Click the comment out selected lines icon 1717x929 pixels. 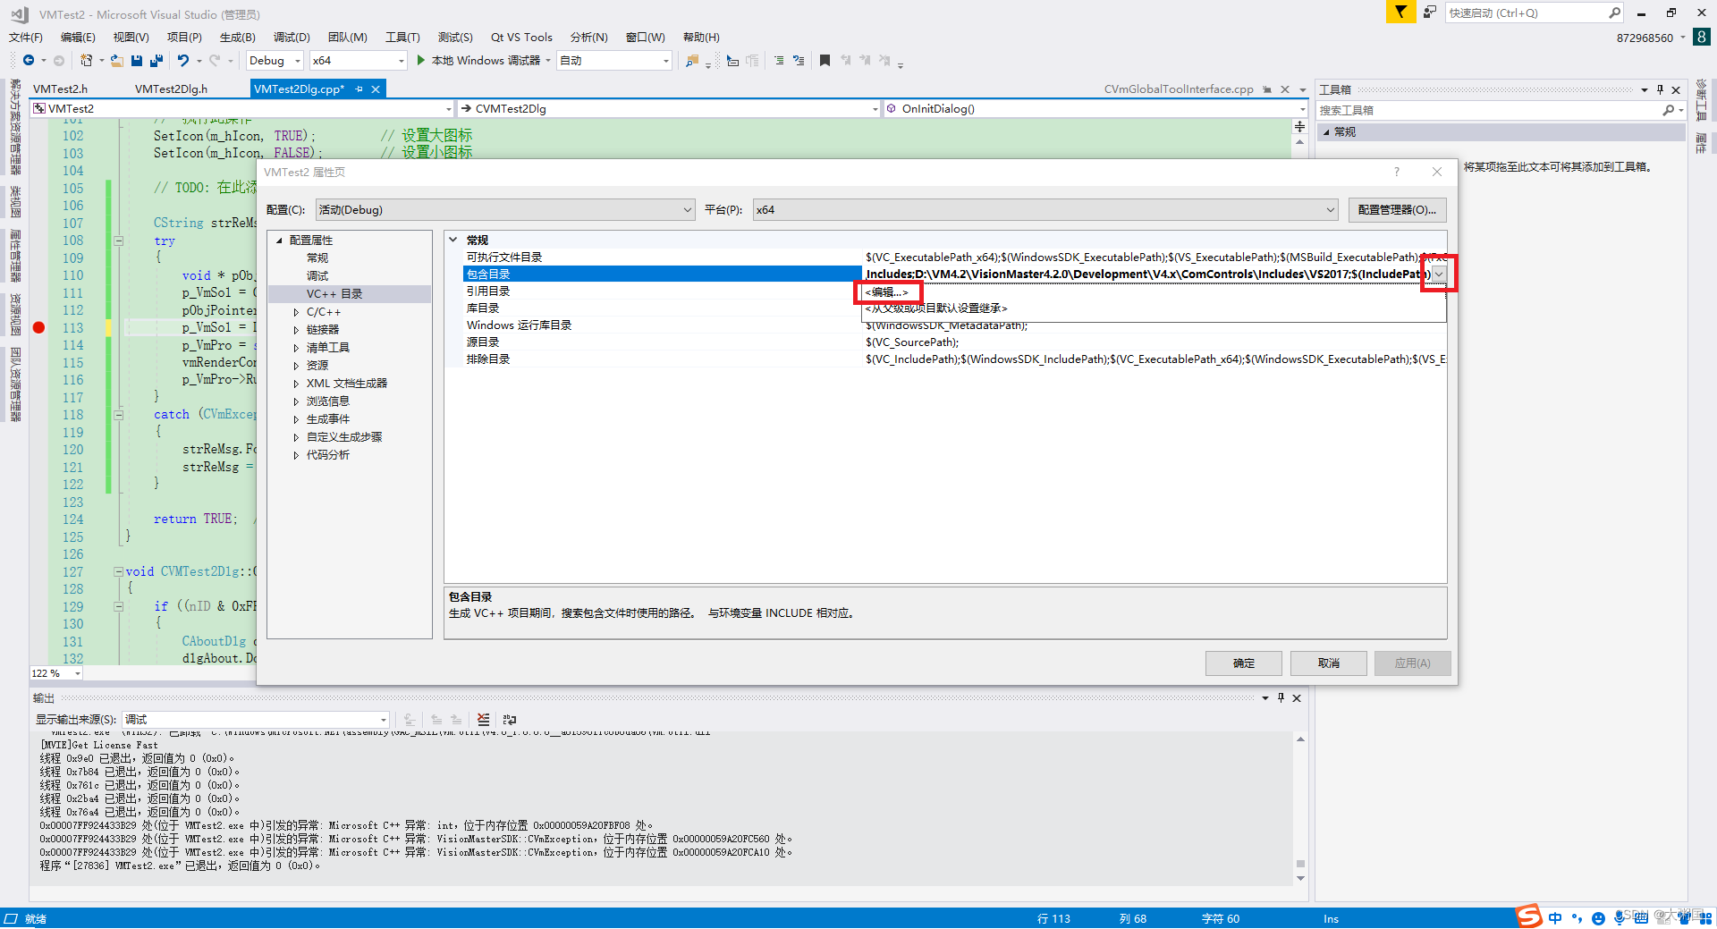point(779,60)
